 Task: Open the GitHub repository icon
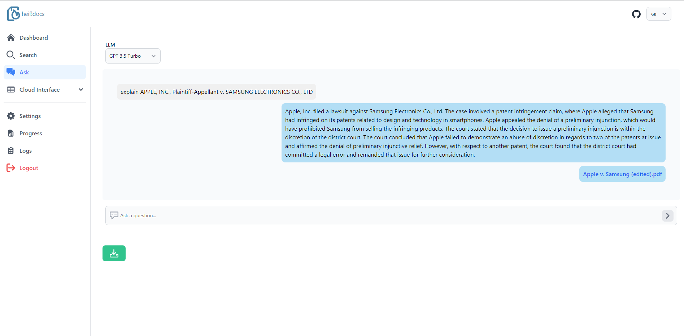tap(636, 14)
